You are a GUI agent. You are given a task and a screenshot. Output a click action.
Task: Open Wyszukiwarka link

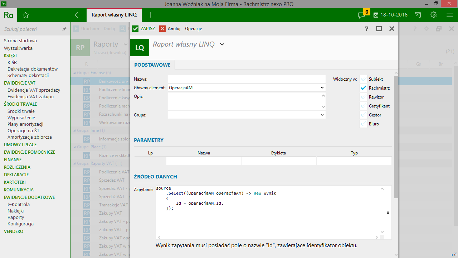(18, 48)
